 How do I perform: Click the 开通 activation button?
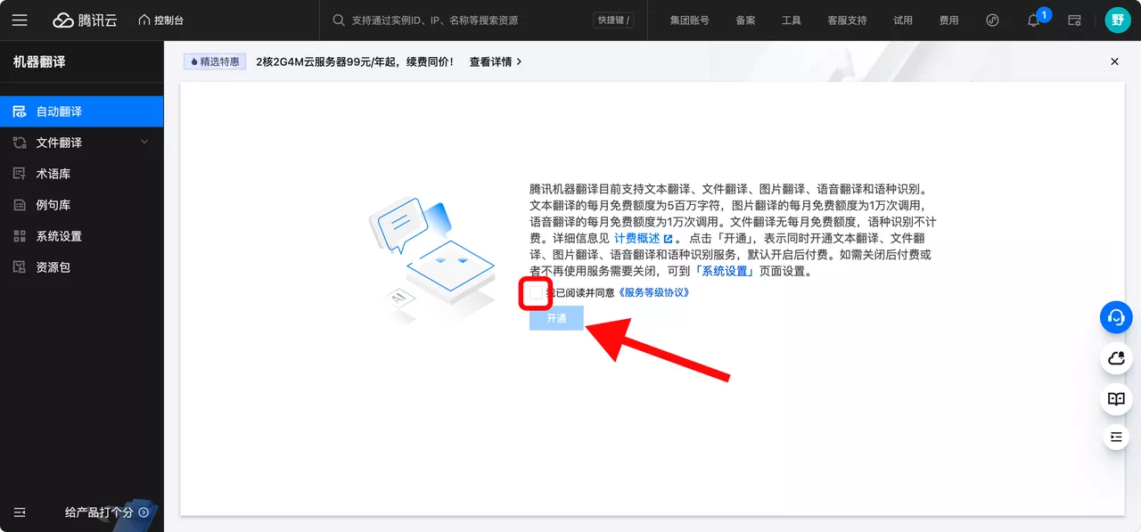556,318
